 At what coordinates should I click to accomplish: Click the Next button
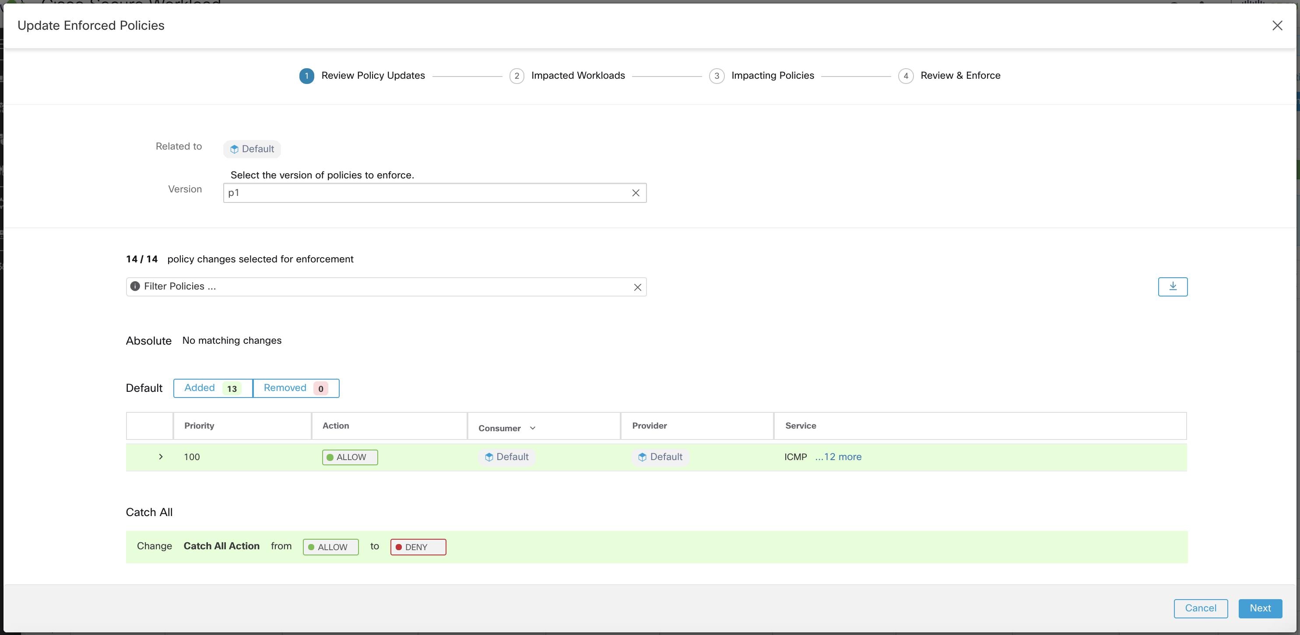(x=1260, y=608)
